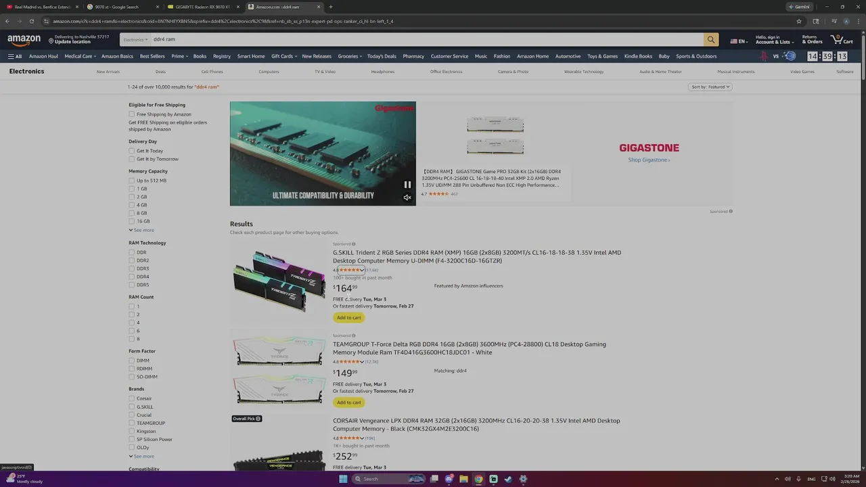This screenshot has height=487, width=866.
Task: Pause the Gigastone video ad
Action: pyautogui.click(x=407, y=185)
